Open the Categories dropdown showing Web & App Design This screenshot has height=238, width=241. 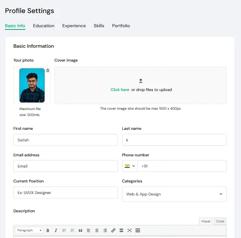coord(174,194)
